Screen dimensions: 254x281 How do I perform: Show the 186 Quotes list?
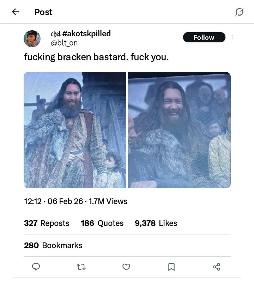[102, 223]
